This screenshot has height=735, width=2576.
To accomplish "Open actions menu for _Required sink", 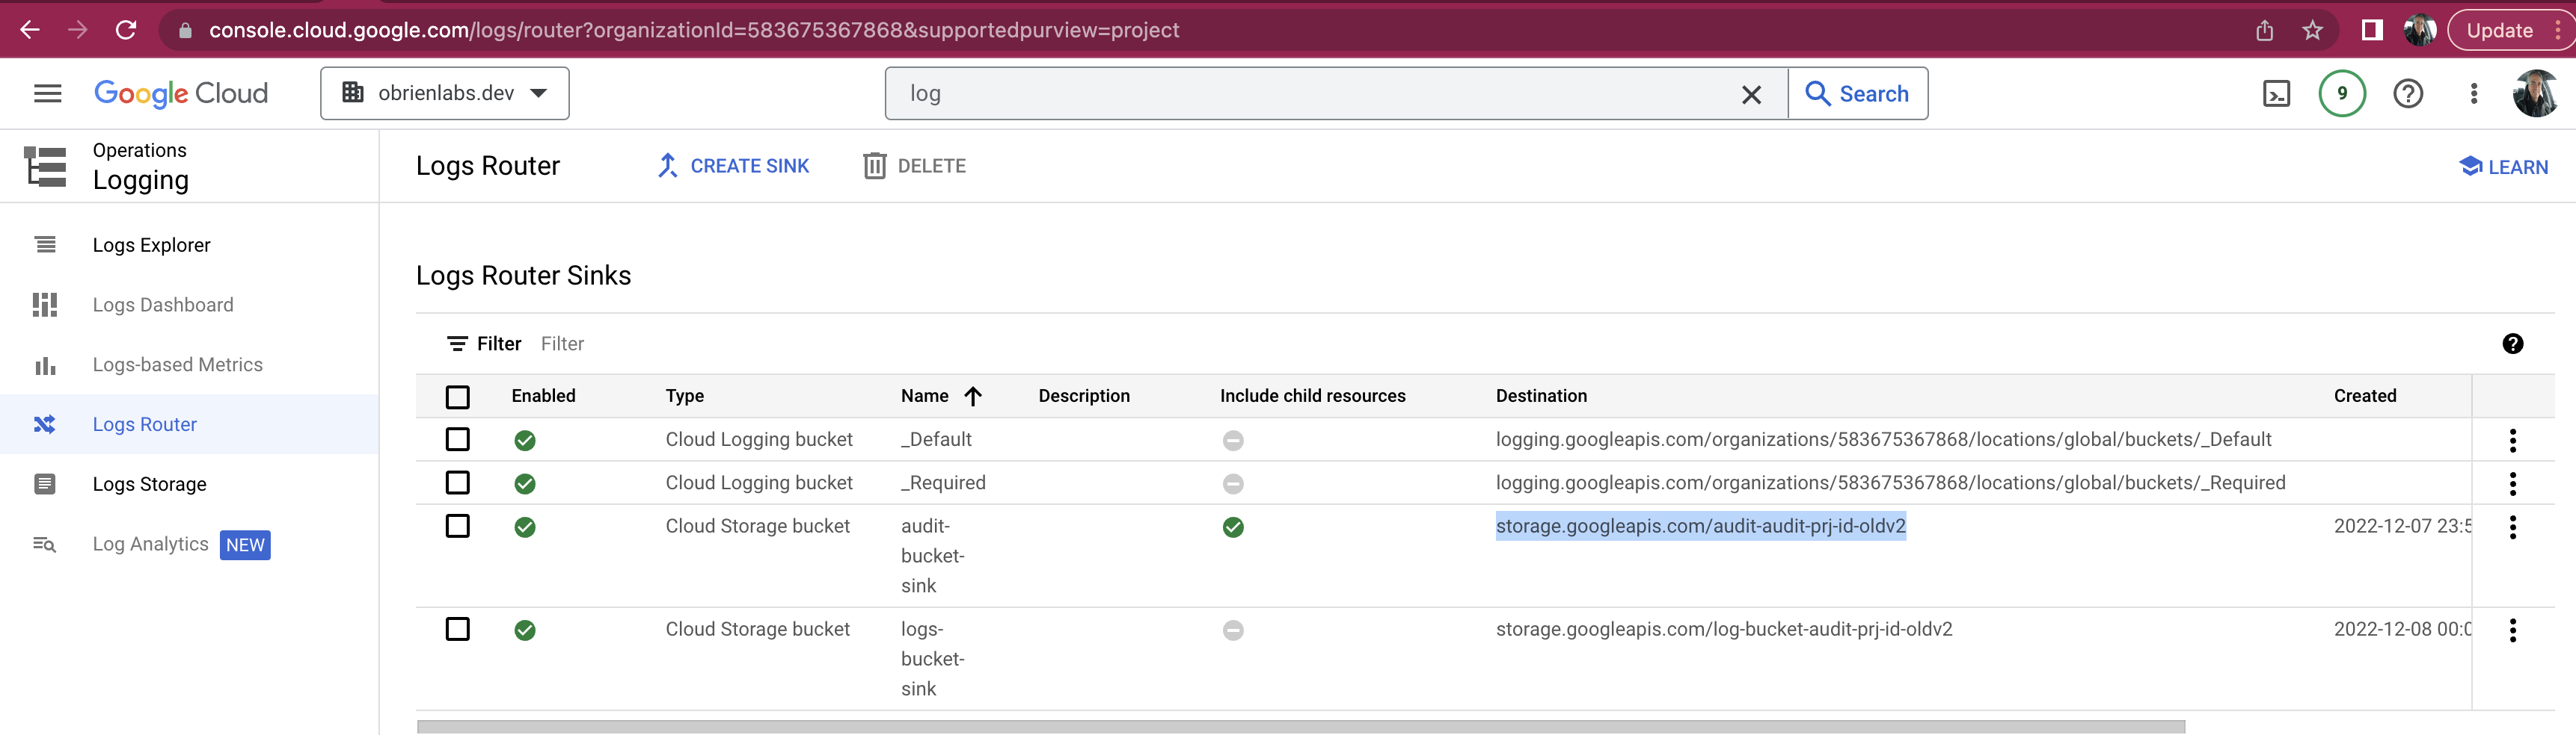I will [2512, 483].
